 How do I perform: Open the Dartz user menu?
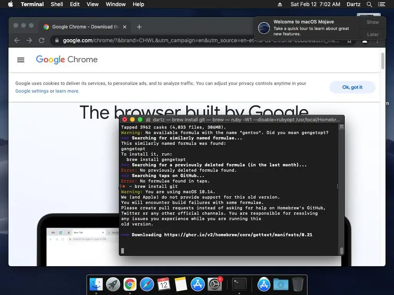(x=353, y=4)
